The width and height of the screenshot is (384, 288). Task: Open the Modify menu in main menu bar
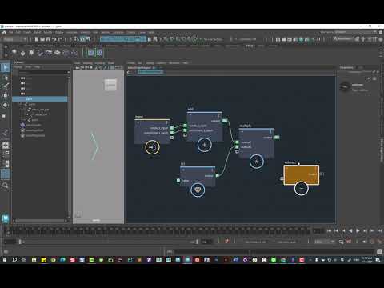pyautogui.click(x=48, y=32)
